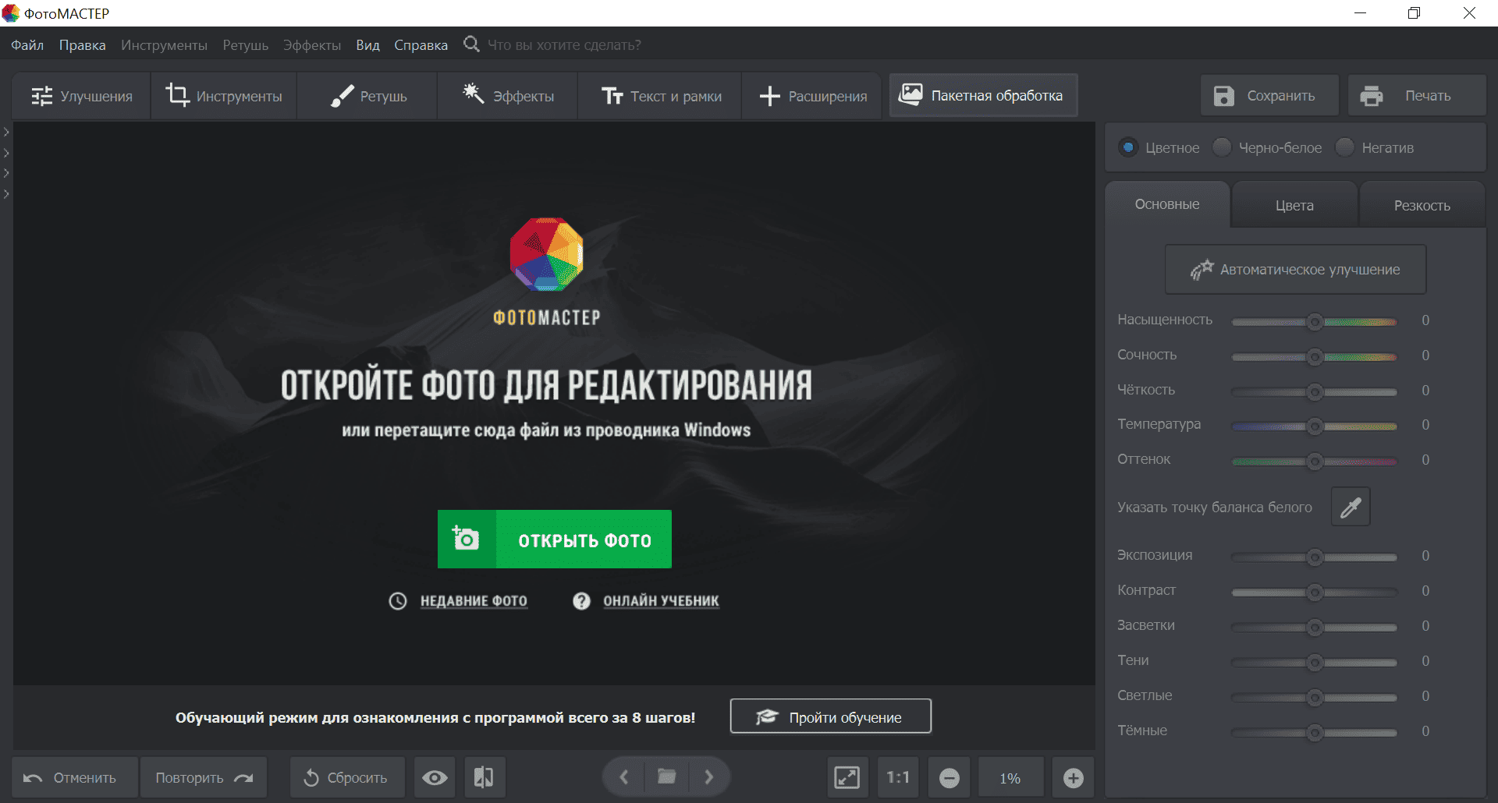Adjust the Засветки slider
The width and height of the screenshot is (1498, 803).
pos(1315,627)
